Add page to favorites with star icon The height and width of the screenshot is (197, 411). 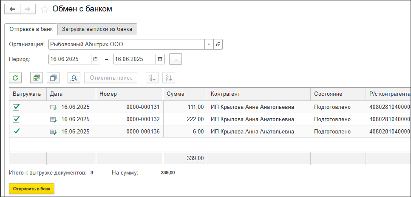click(x=44, y=9)
